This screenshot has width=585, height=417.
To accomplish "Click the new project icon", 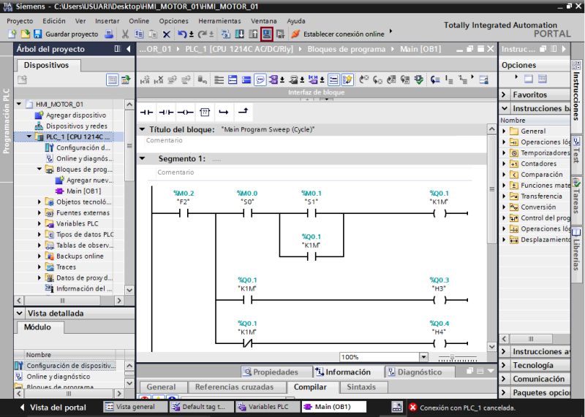I will (x=12, y=34).
